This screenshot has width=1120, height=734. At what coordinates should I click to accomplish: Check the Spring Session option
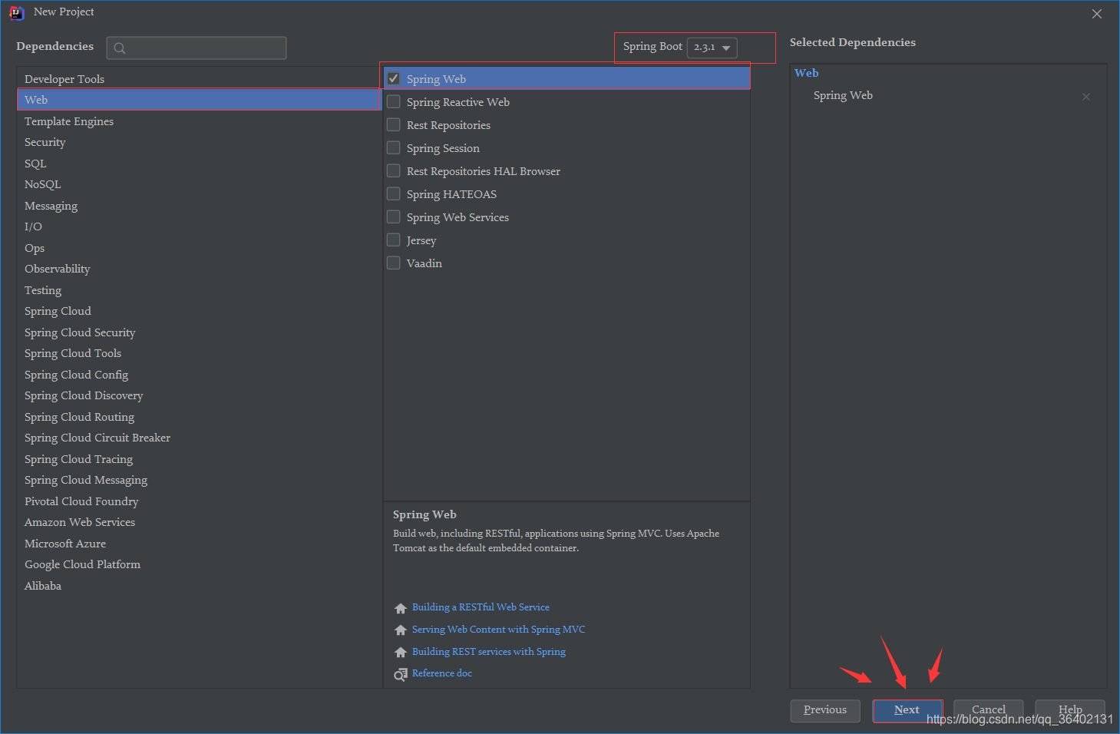pos(394,147)
